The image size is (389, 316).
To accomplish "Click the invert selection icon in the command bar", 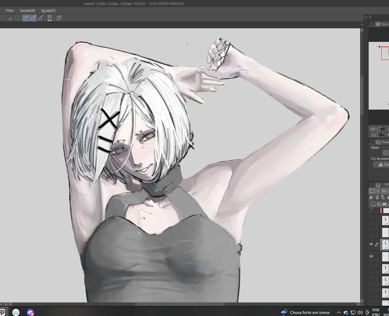I will [x=9, y=18].
